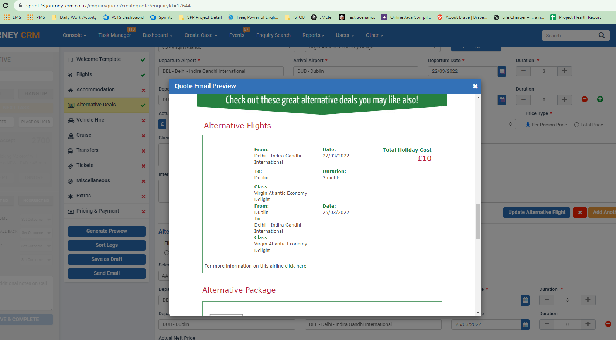Click the ticket icon next to Tickets
Image resolution: width=616 pixels, height=340 pixels.
(x=71, y=166)
